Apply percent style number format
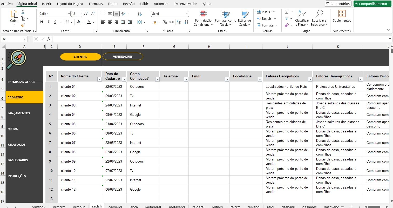 165,22
